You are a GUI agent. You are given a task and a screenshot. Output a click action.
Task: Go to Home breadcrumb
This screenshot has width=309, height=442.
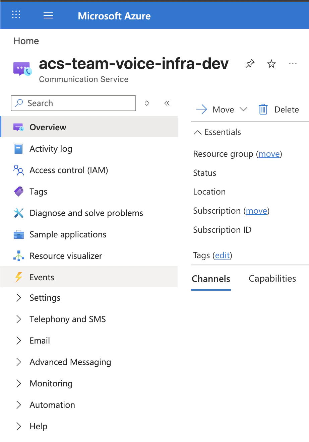tap(26, 41)
